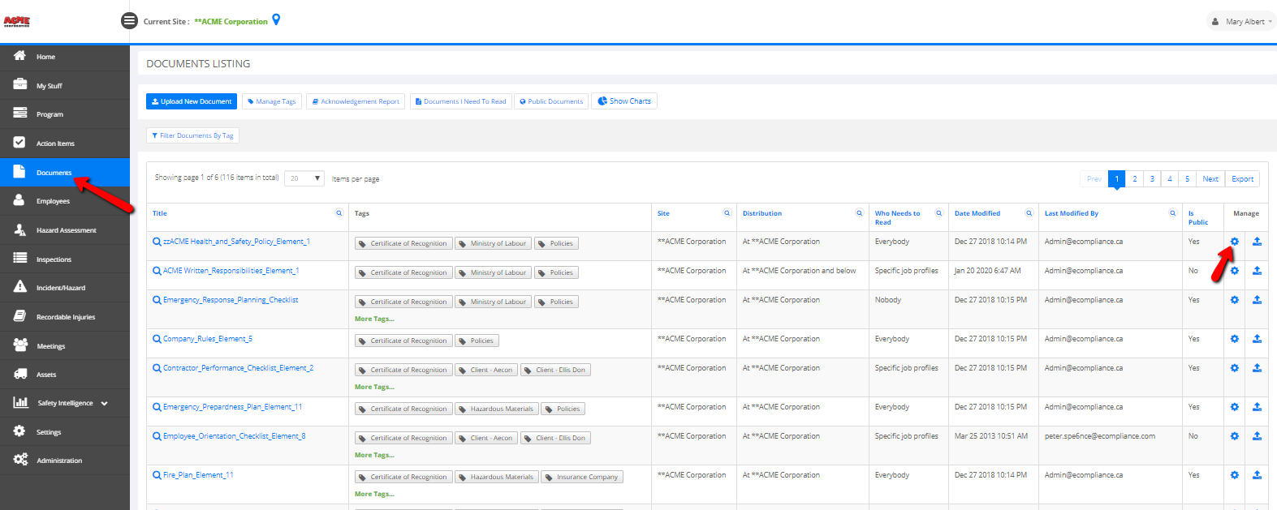Open Inspections in the sidebar
The width and height of the screenshot is (1277, 510).
pyautogui.click(x=65, y=259)
